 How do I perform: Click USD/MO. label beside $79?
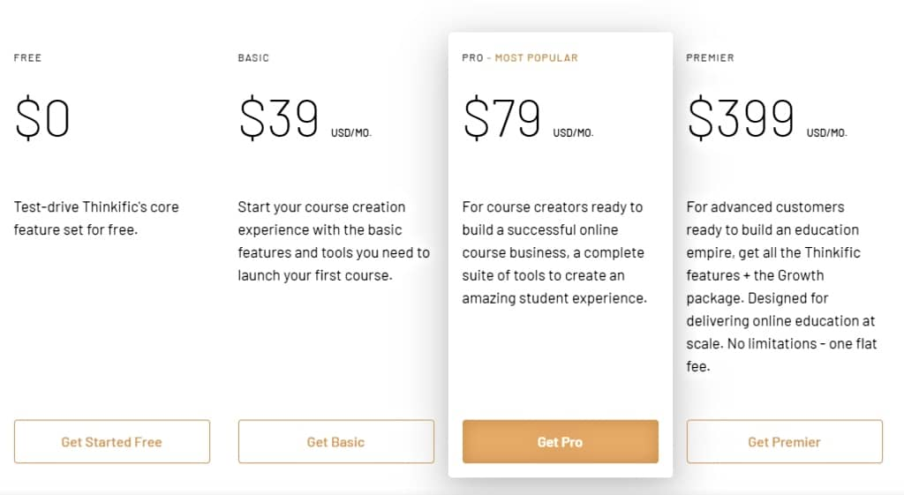pyautogui.click(x=573, y=133)
